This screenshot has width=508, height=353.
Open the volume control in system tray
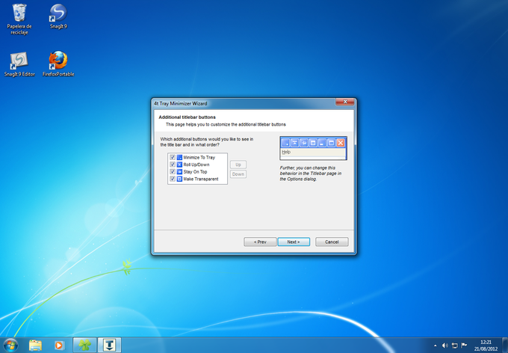pos(445,346)
